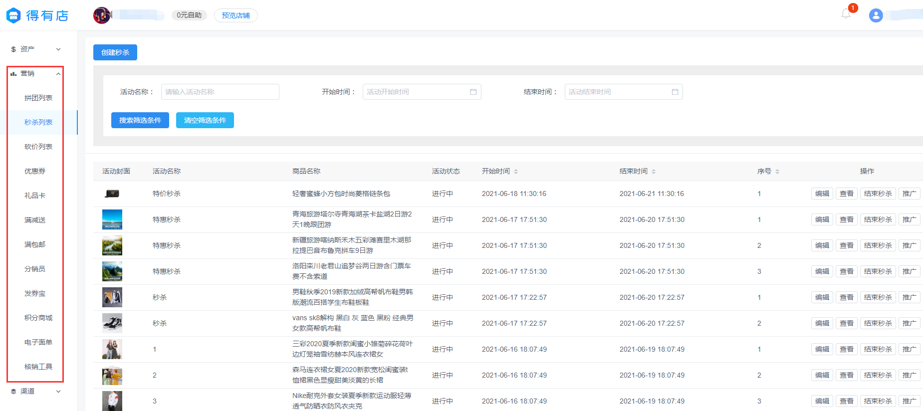
Task: Open calendar icon in start time field
Action: 473,92
